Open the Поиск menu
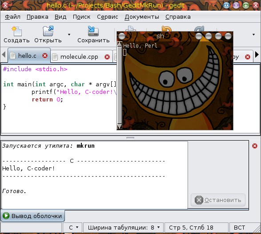The image size is (261, 234). pyautogui.click(x=81, y=17)
